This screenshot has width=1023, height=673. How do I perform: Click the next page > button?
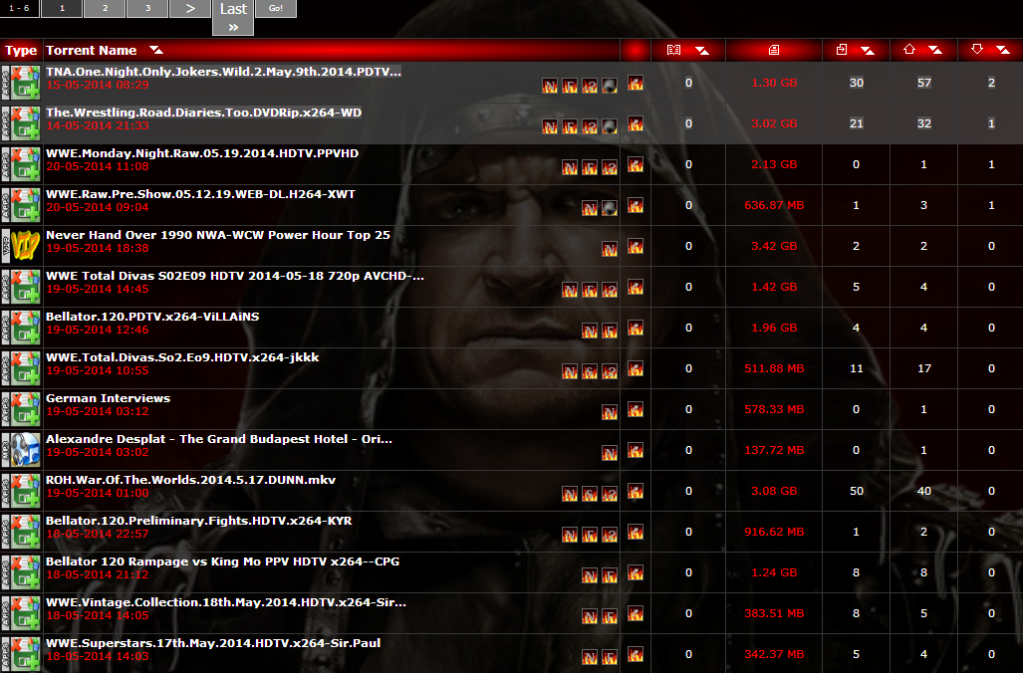[x=190, y=9]
